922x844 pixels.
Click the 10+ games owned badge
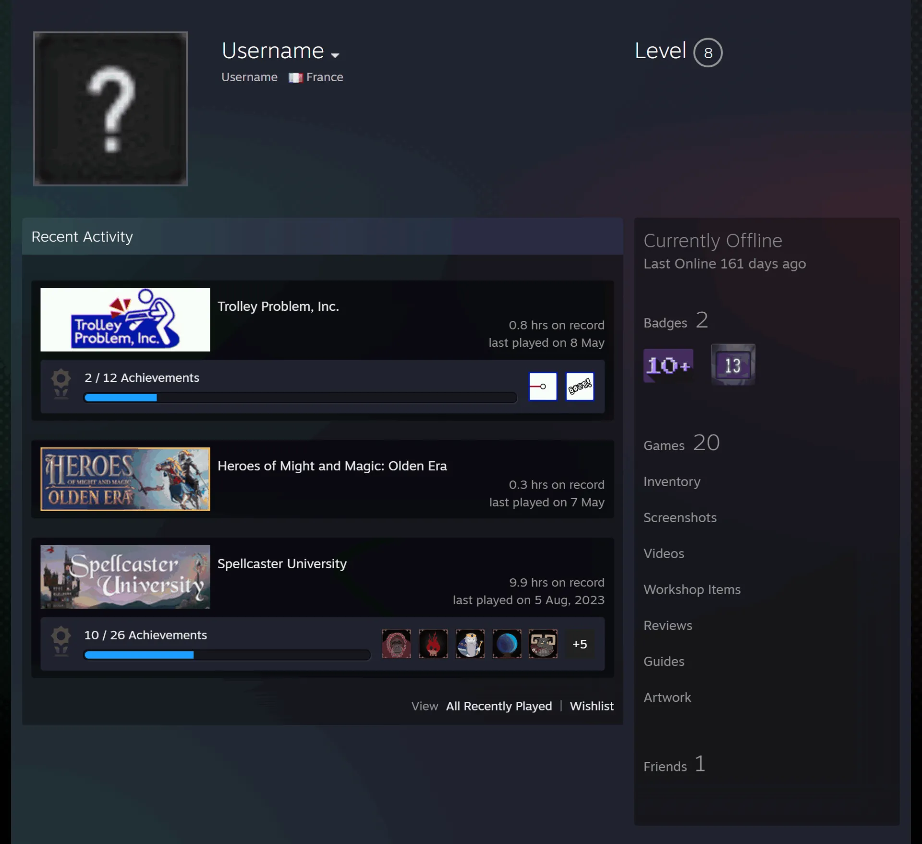(668, 366)
